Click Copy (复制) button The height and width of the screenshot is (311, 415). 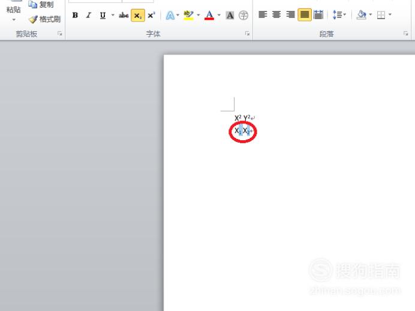(41, 4)
